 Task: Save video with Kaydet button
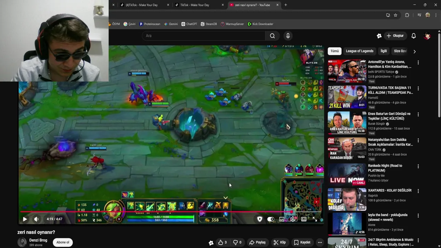[x=302, y=242]
